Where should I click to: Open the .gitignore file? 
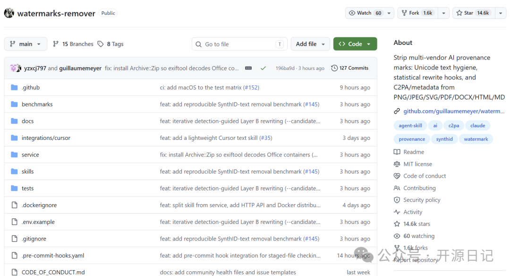(x=34, y=239)
